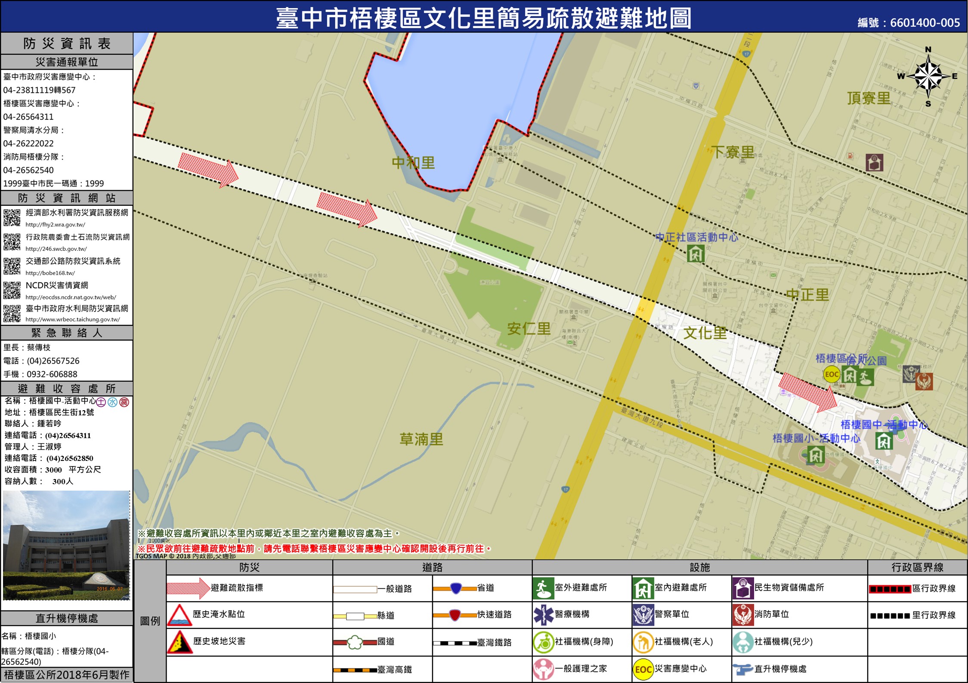Viewport: 968px width, 683px height.
Task: Click the outdoor shelter green legend icon
Action: pyautogui.click(x=543, y=588)
